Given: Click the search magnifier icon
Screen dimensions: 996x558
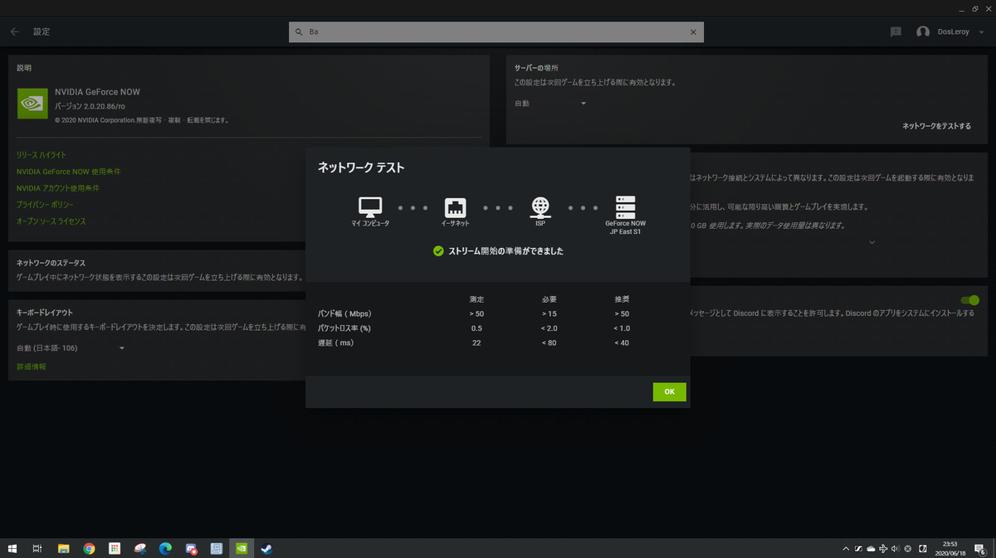Looking at the screenshot, I should (x=300, y=32).
